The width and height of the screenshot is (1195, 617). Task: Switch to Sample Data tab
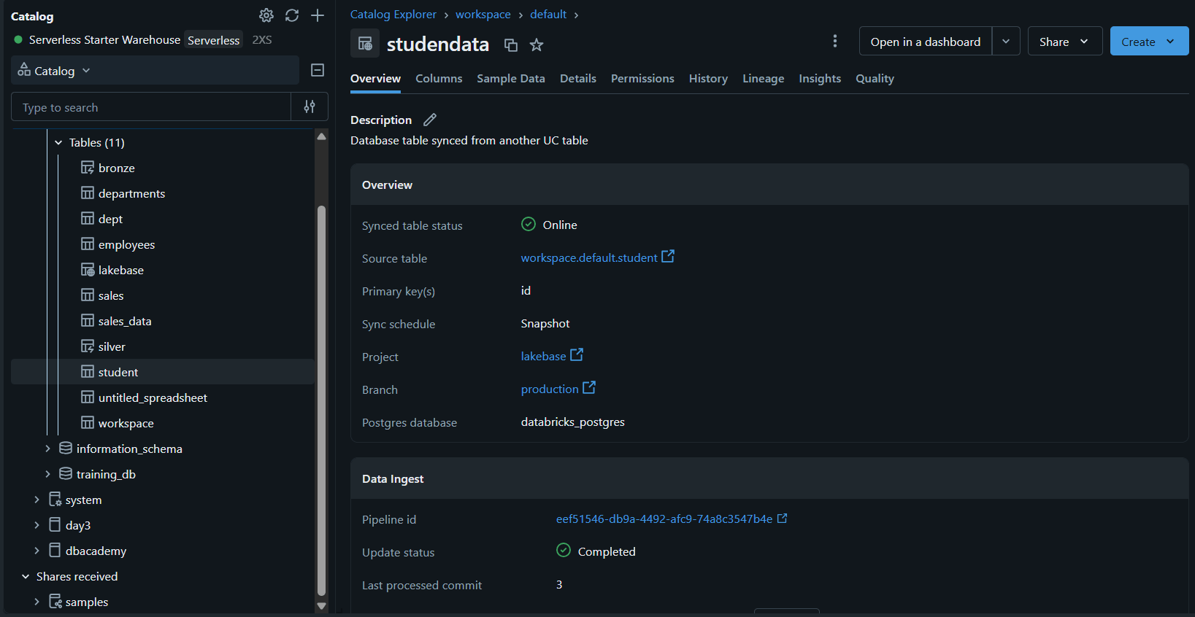pos(511,78)
